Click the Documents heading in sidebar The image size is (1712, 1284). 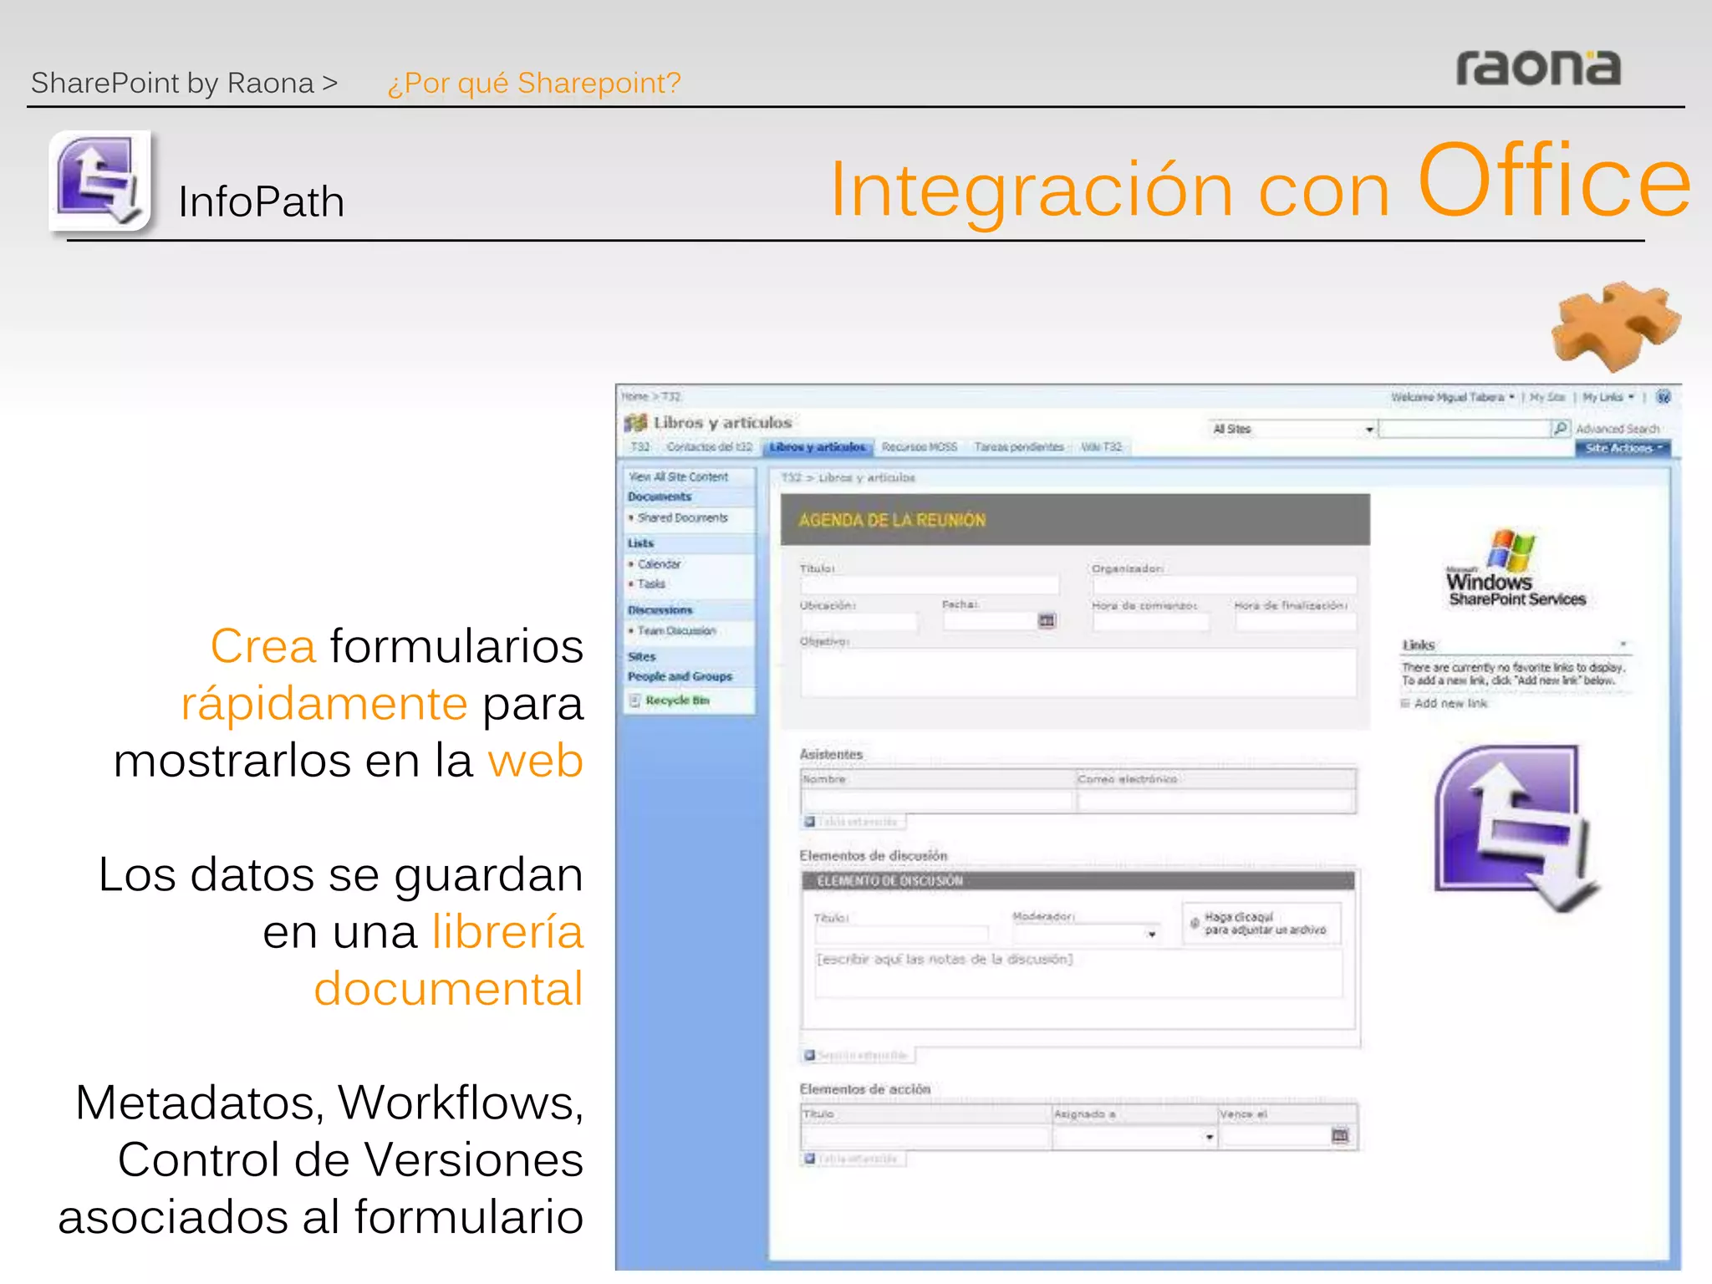pyautogui.click(x=660, y=497)
